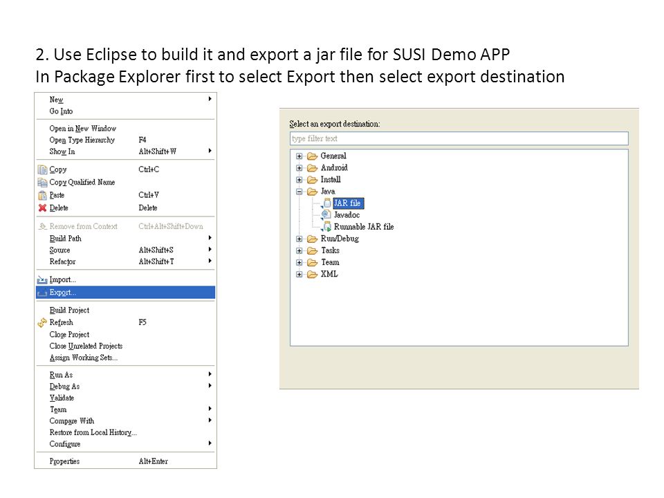This screenshot has height=498, width=664.
Task: Click the Runnable JAR file icon
Action: [326, 227]
